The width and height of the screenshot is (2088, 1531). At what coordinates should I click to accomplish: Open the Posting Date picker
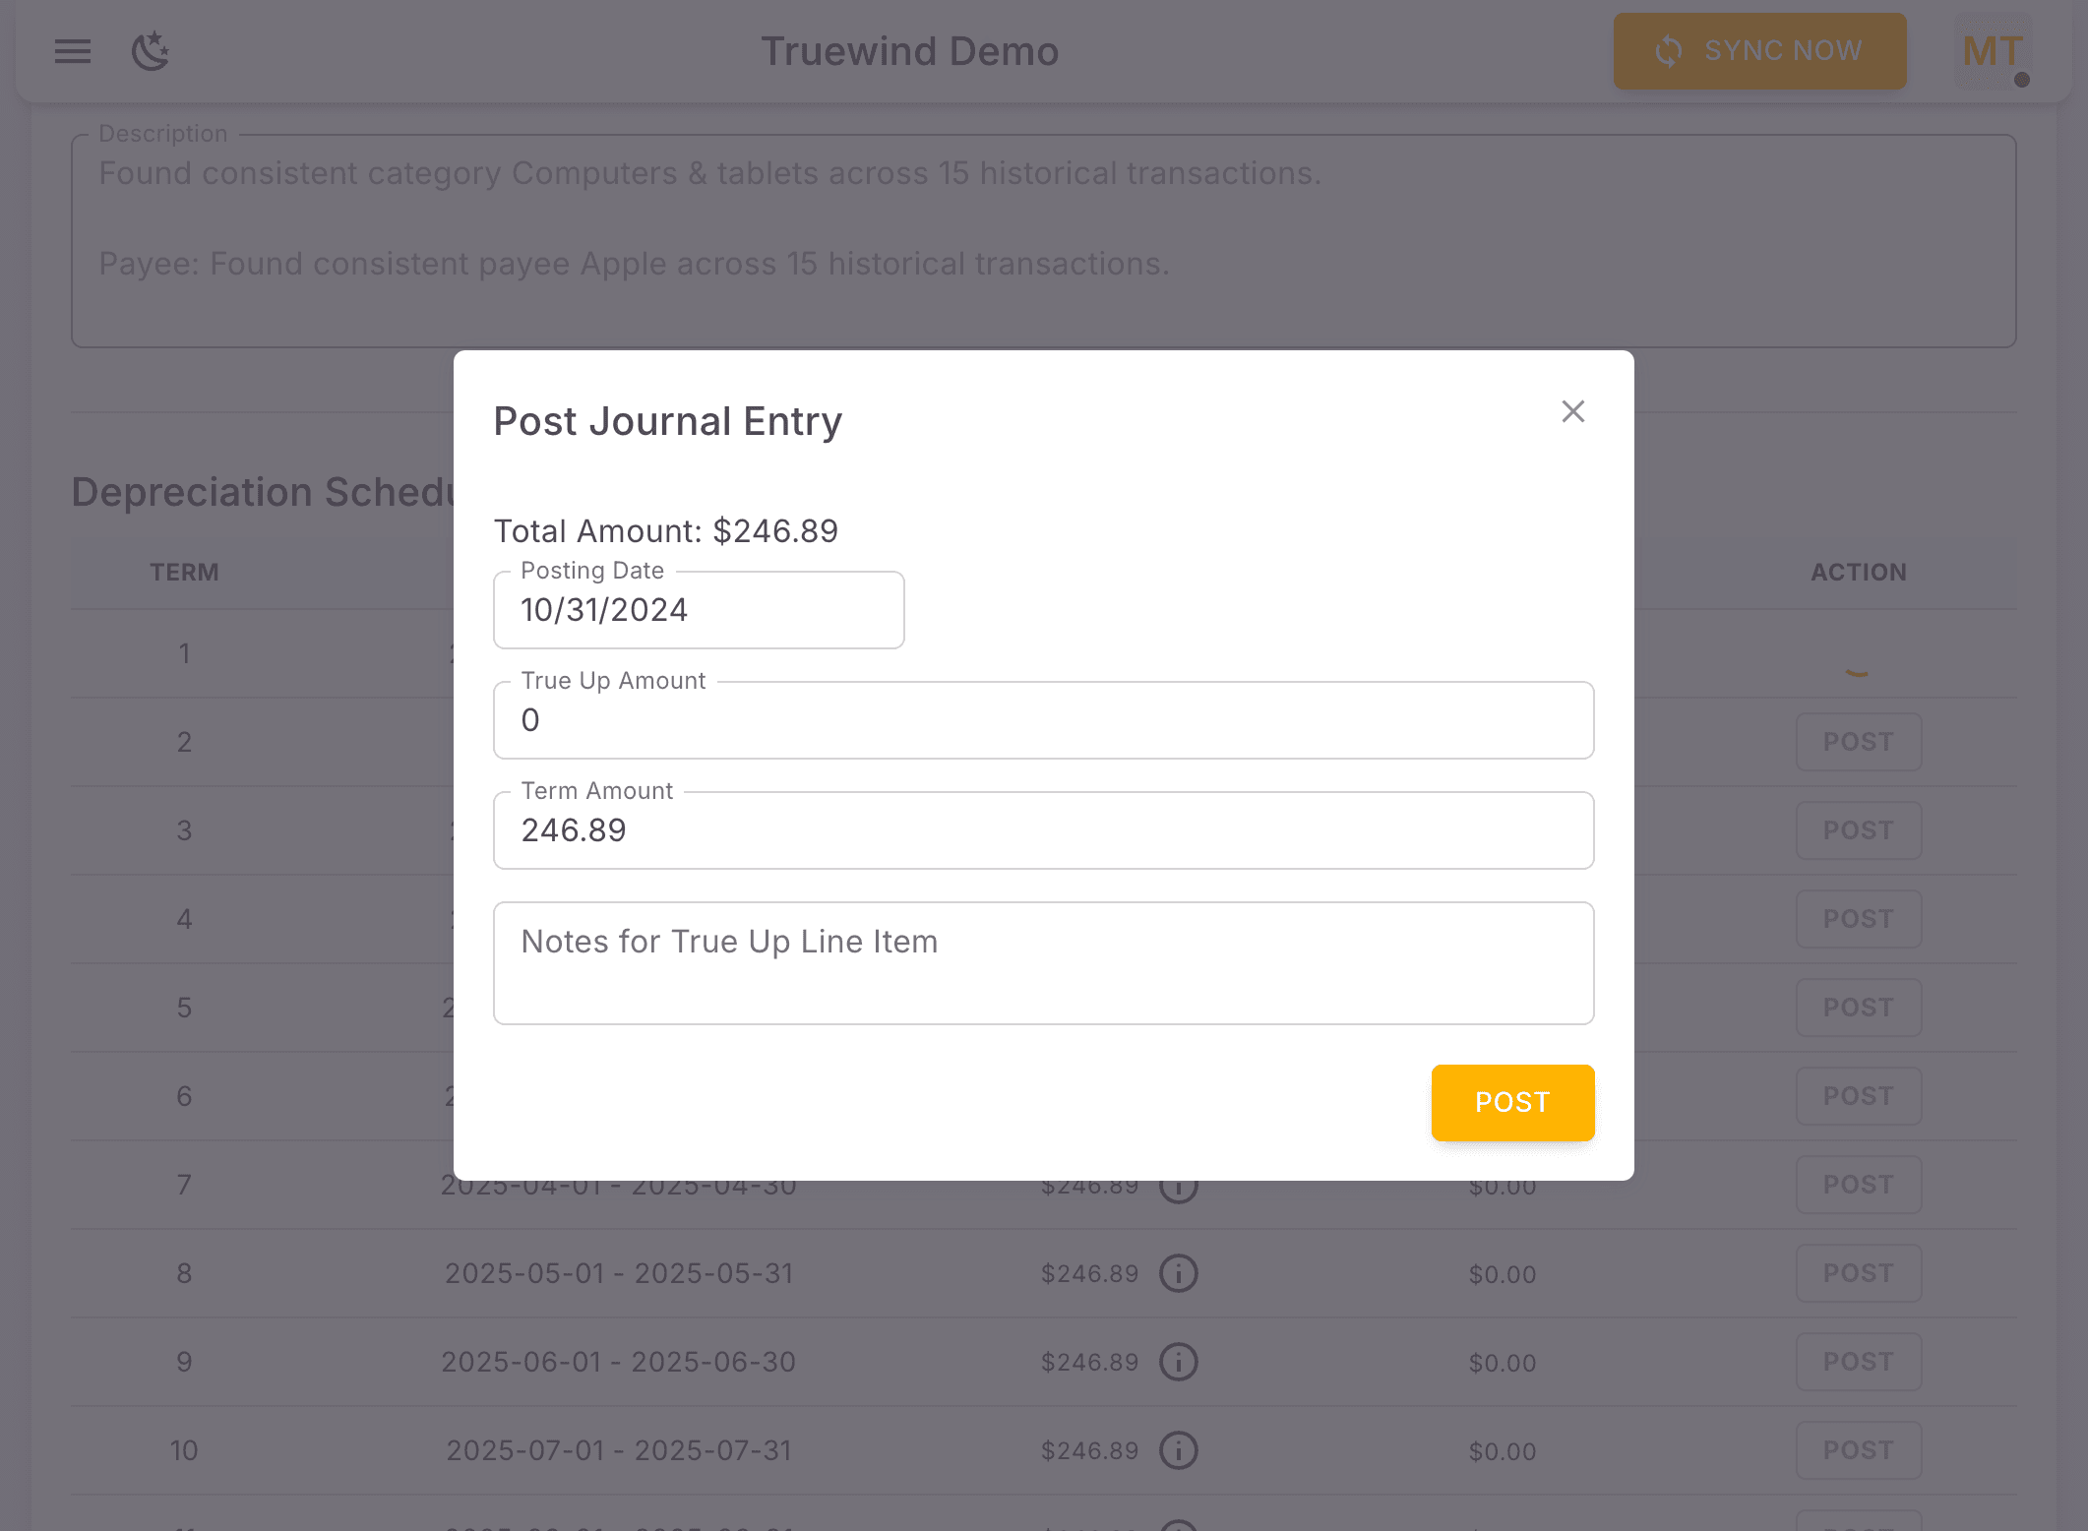pos(699,610)
